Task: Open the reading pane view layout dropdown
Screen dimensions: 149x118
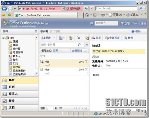Action: tap(62, 38)
